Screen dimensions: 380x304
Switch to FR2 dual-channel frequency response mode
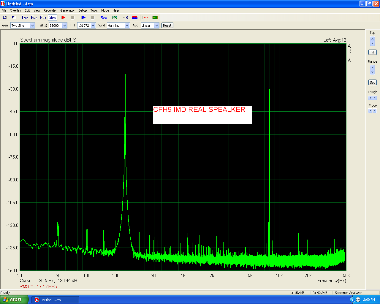point(34,18)
